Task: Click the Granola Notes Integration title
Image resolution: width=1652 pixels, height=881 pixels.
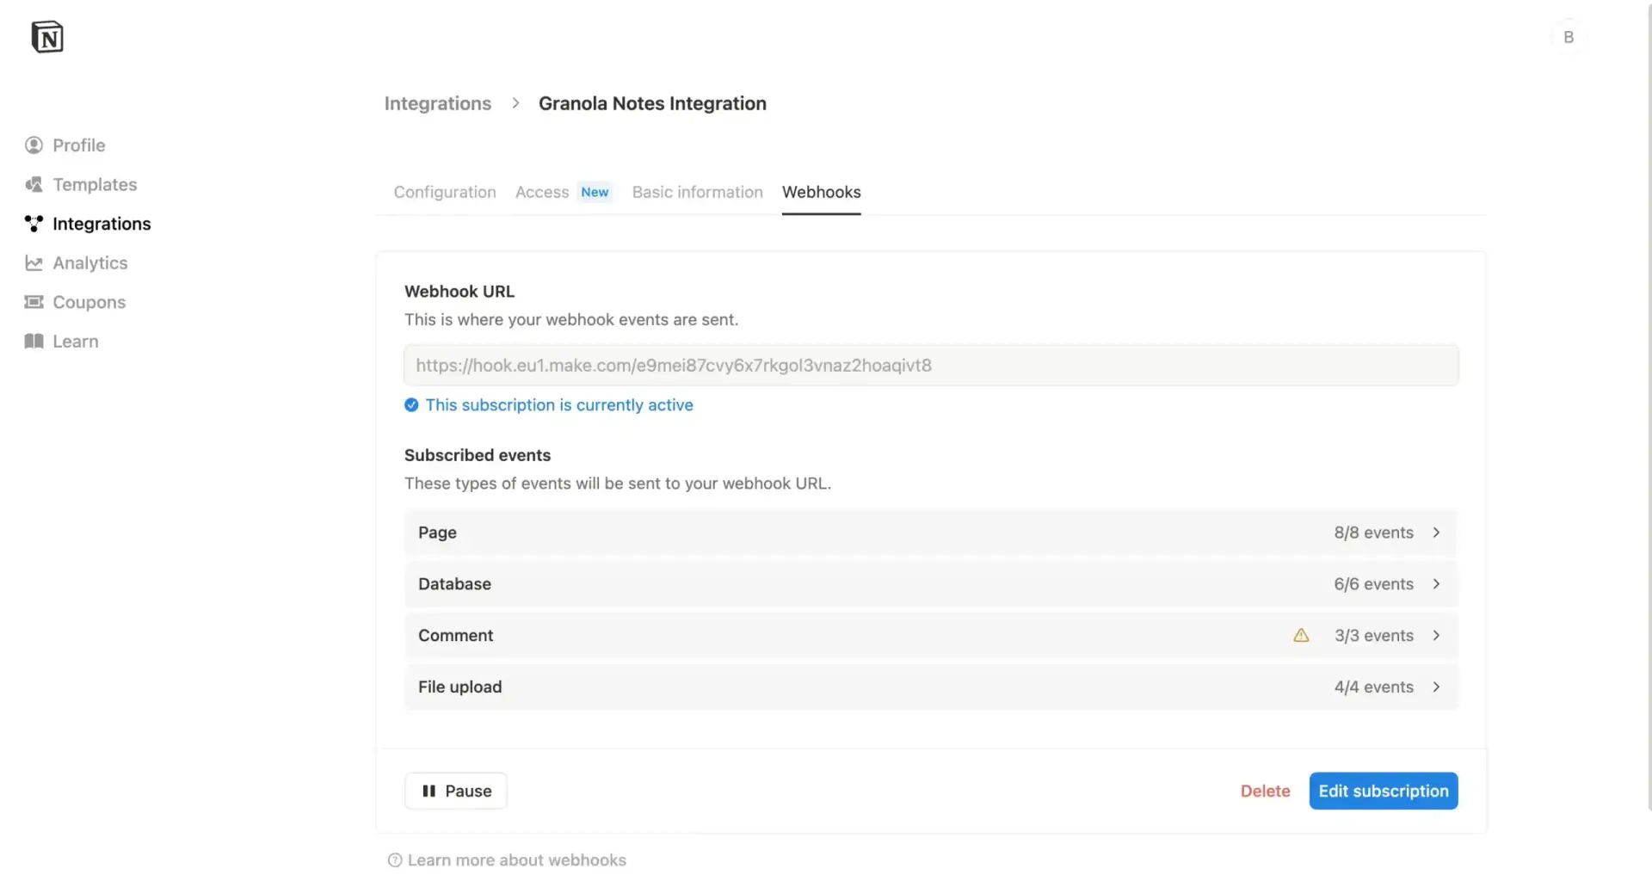Action: click(x=652, y=103)
